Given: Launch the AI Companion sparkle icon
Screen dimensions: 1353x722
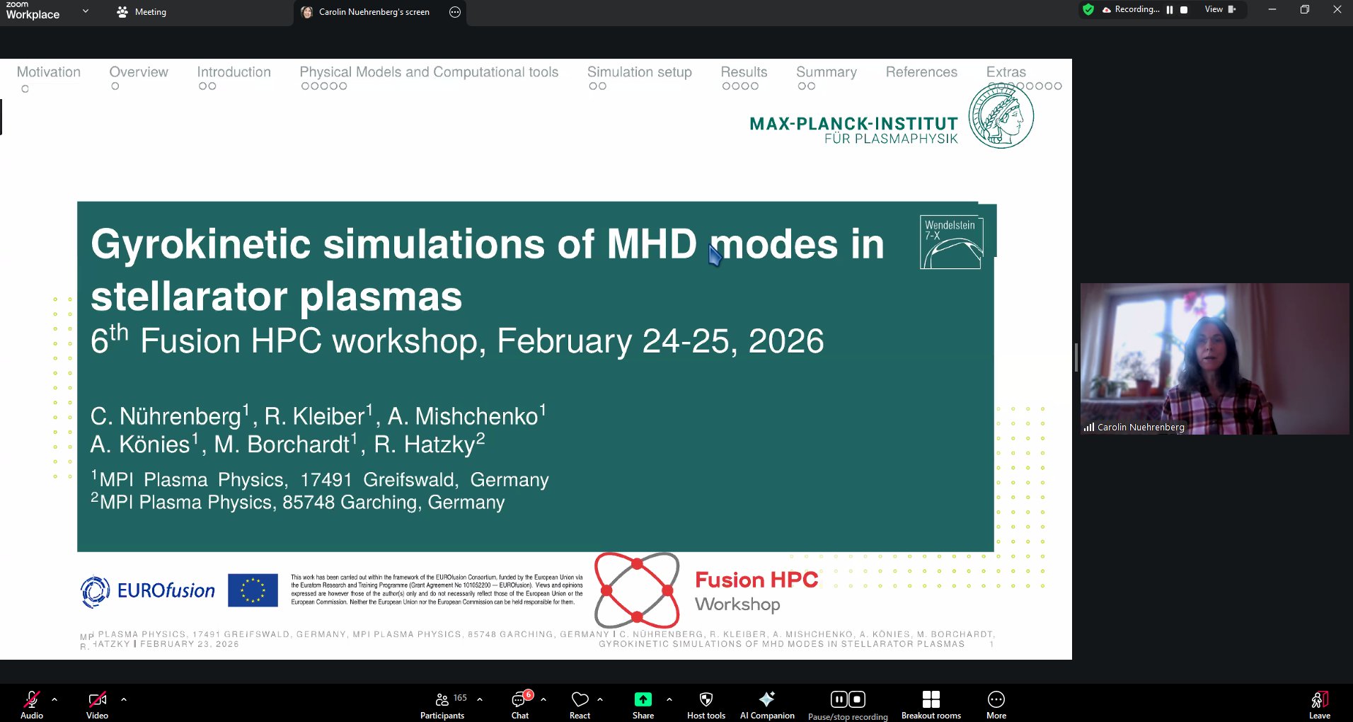Looking at the screenshot, I should click(767, 699).
